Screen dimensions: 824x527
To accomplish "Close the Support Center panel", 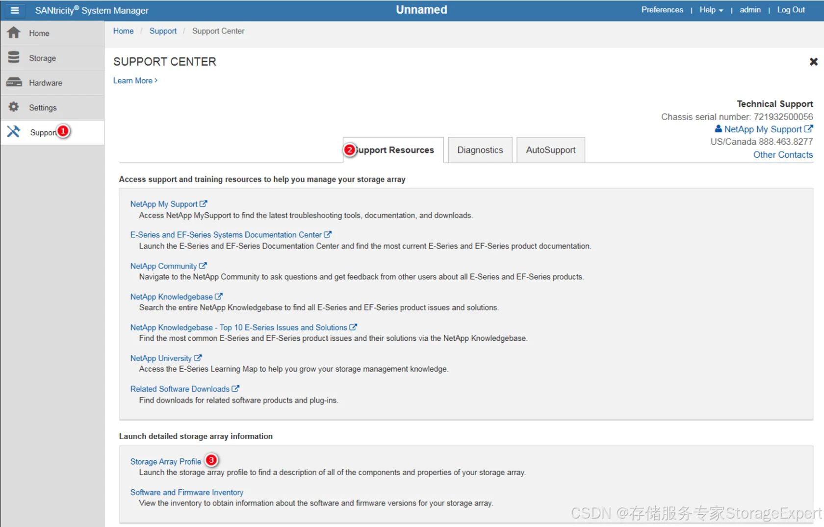I will 813,62.
